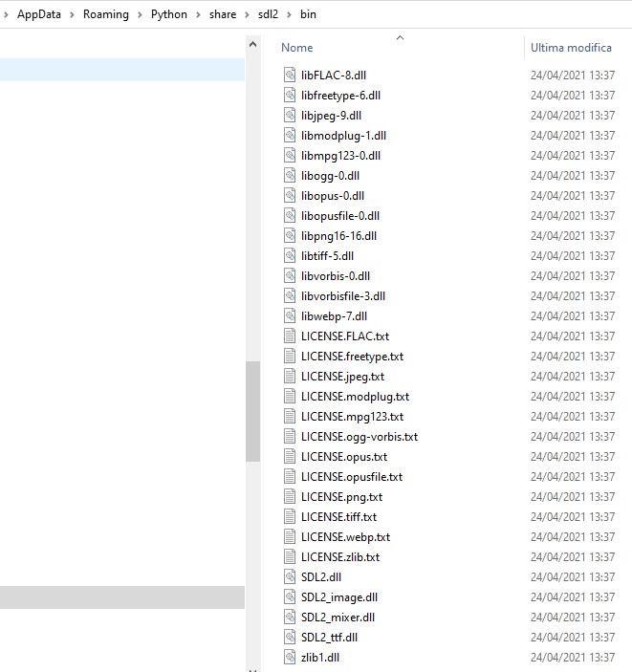Go to sdl2 folder in address bar
This screenshot has width=632, height=672.
click(x=268, y=14)
